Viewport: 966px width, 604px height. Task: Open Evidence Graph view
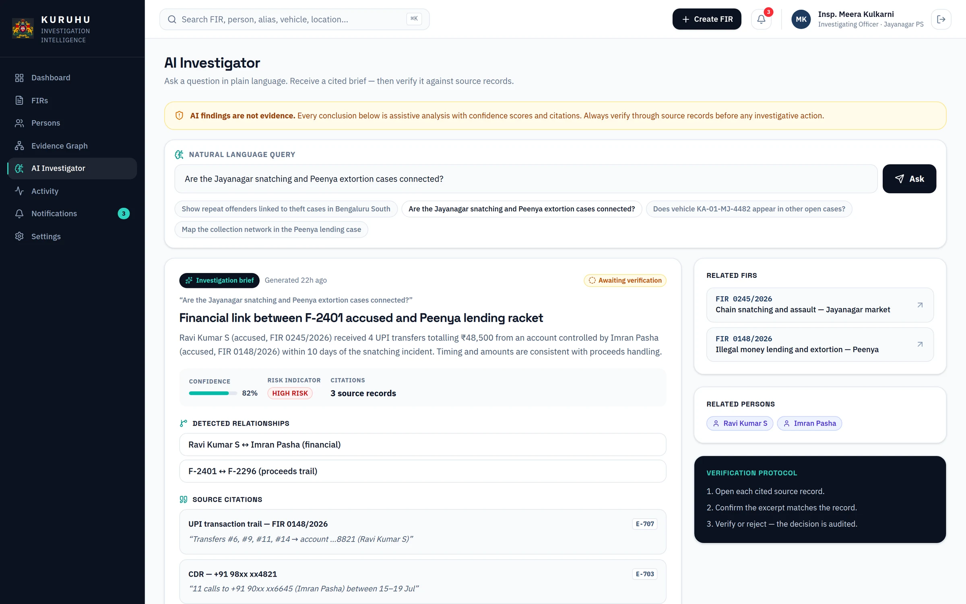click(x=72, y=146)
